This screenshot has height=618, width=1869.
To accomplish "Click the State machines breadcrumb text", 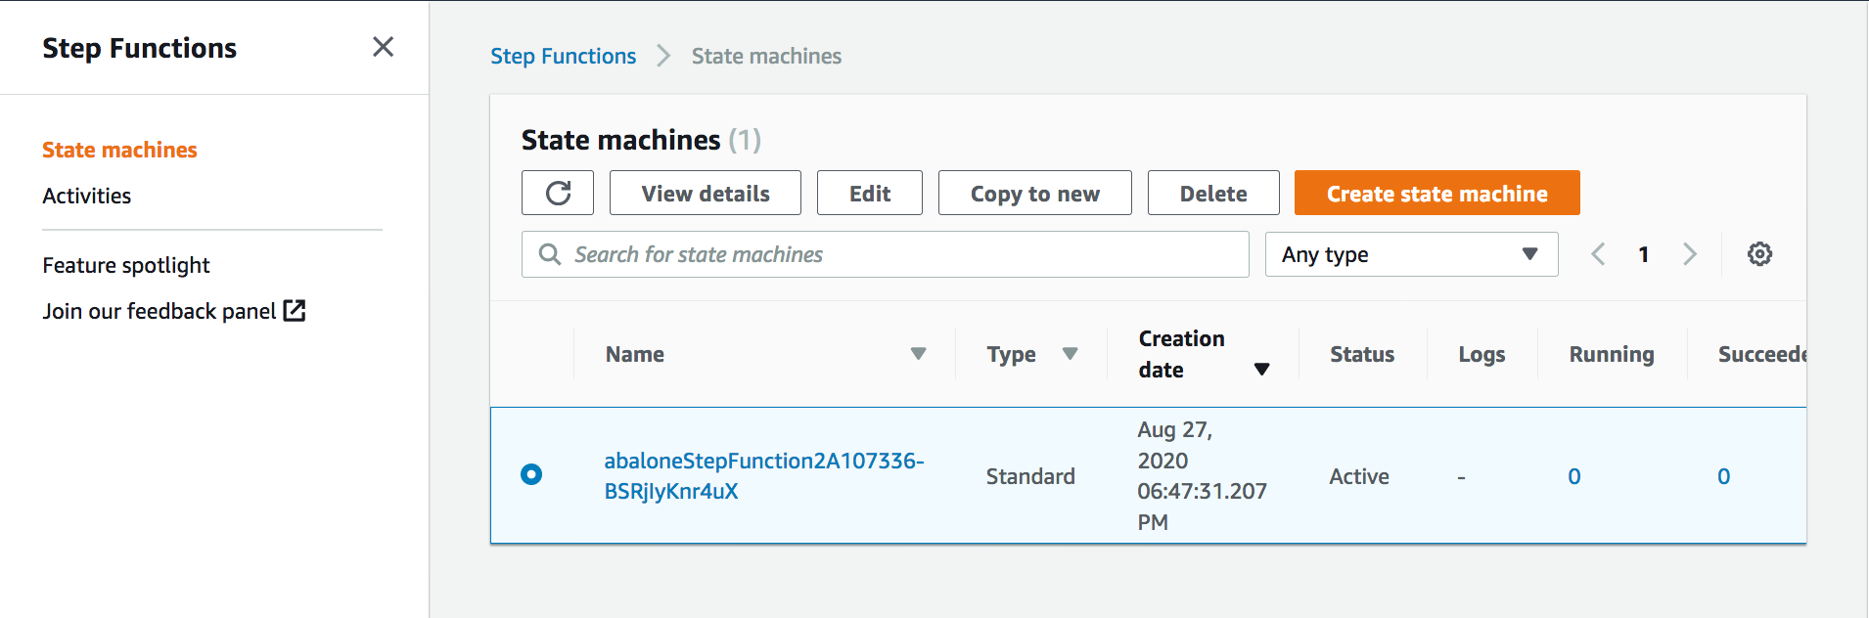I will click(x=766, y=56).
